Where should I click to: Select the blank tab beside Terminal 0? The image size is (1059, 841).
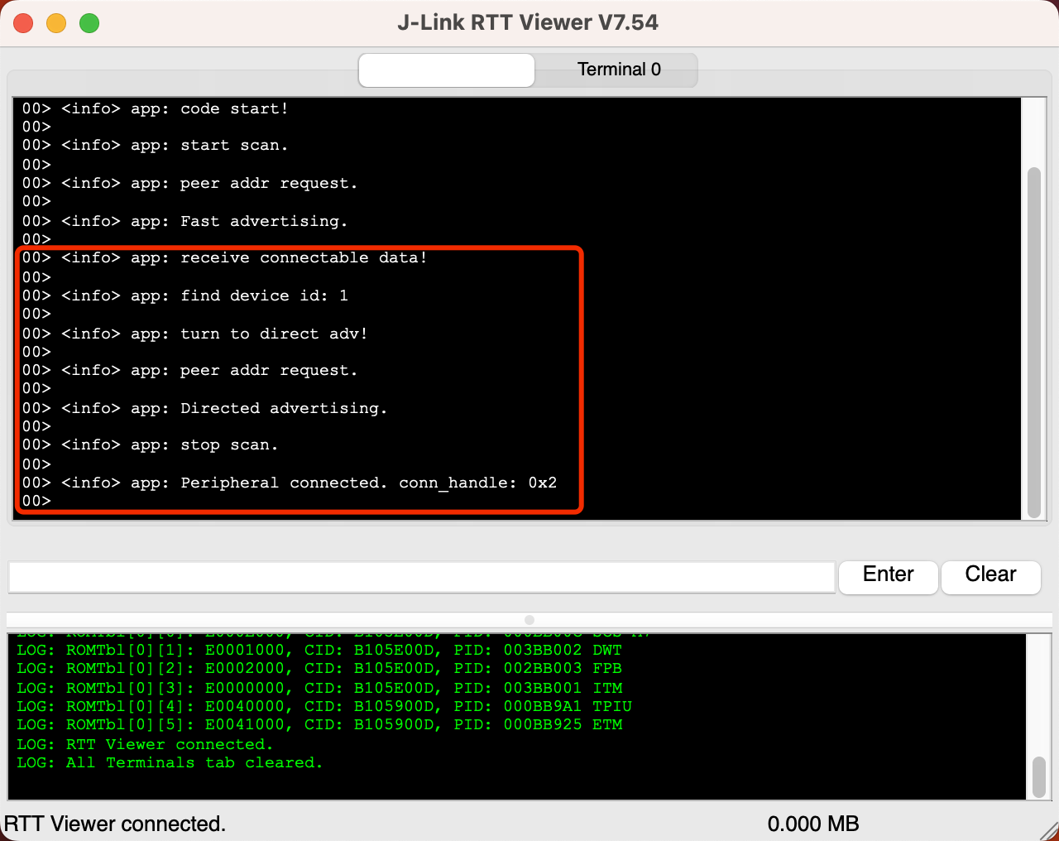tap(447, 70)
